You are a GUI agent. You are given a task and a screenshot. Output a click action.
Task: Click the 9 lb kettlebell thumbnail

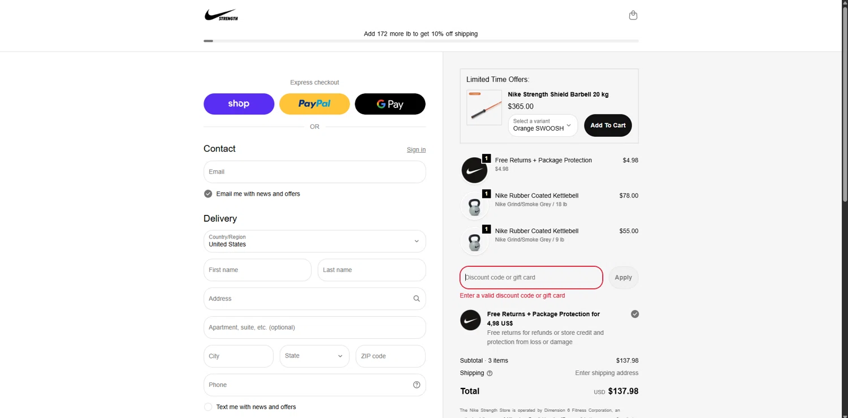(x=474, y=241)
